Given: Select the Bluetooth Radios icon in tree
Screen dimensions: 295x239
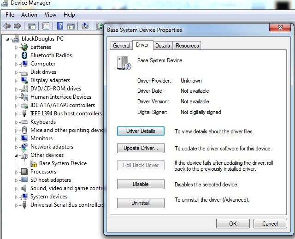Looking at the screenshot, I should [25, 55].
